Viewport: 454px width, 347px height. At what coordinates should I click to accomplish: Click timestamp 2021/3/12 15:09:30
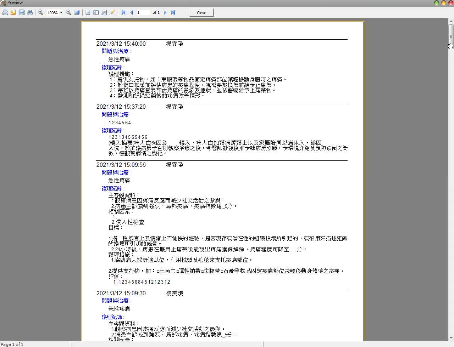[121, 293]
